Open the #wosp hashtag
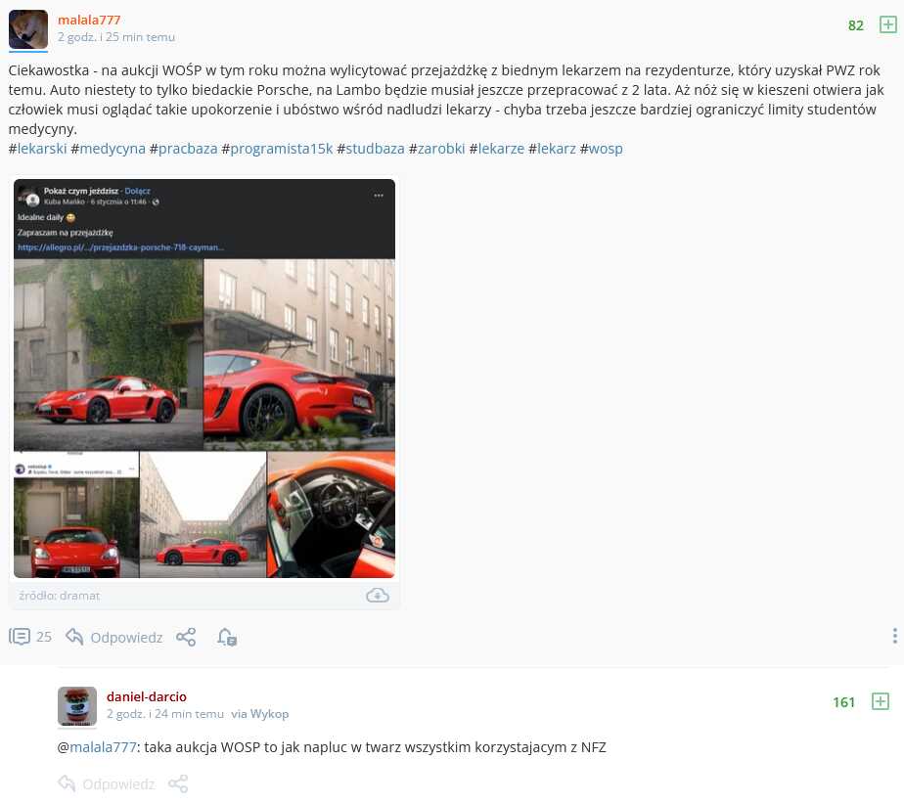 pos(602,149)
